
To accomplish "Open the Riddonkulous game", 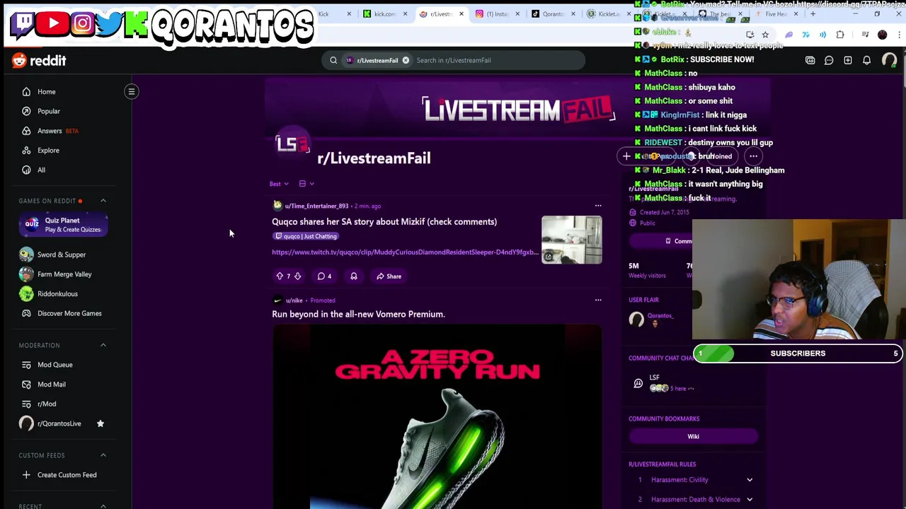I will (x=57, y=293).
